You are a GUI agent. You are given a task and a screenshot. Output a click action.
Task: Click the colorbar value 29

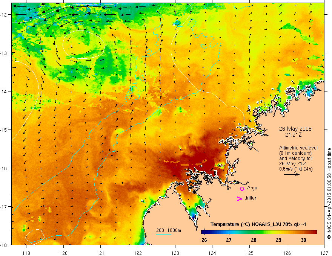coord(279,240)
